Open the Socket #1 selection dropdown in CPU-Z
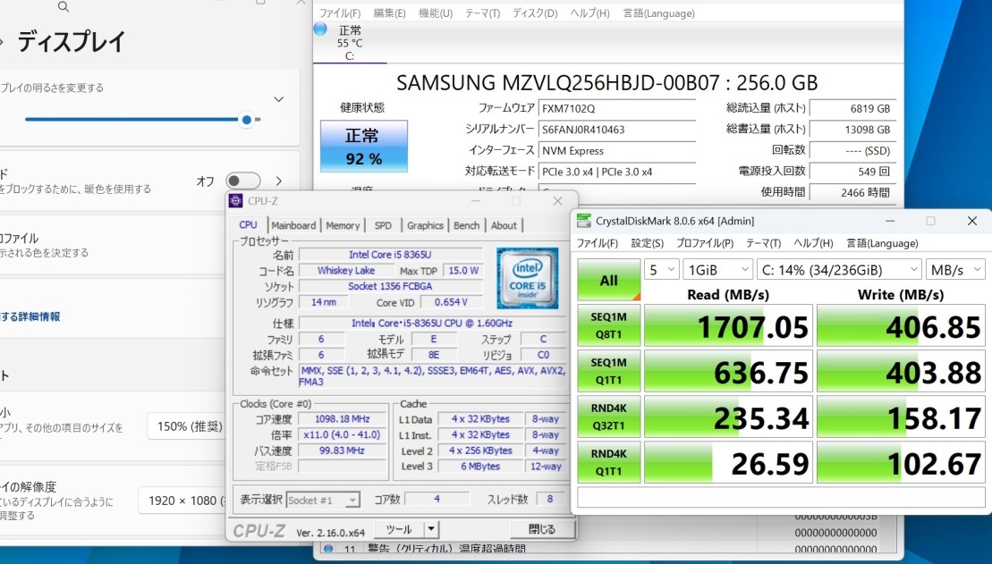Viewport: 992px width, 564px height. click(x=323, y=501)
